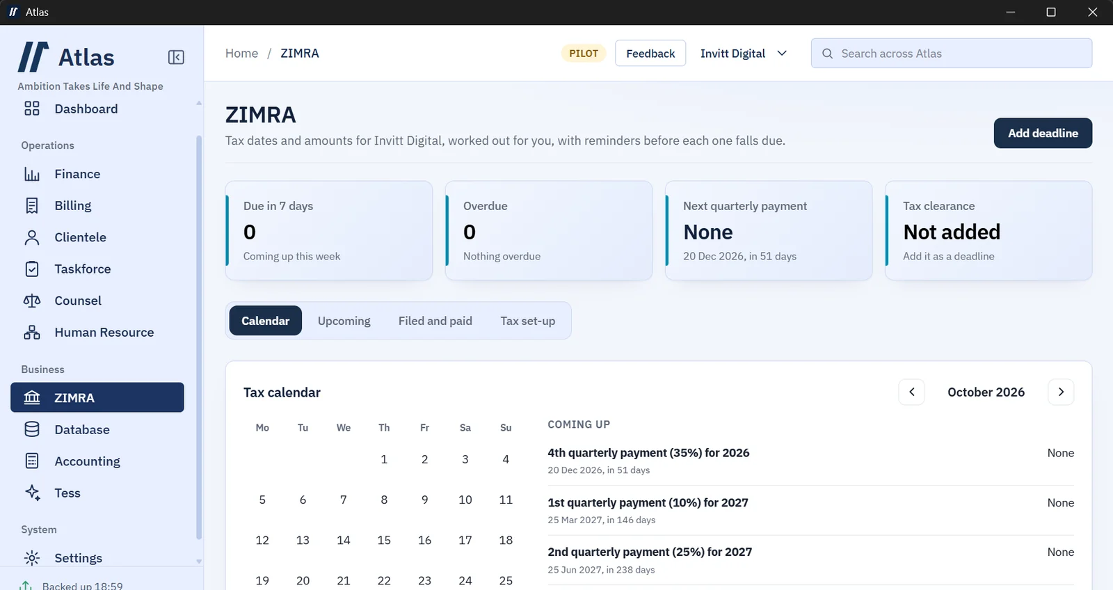Select the Clientele person icon
This screenshot has height=590, width=1113.
[x=32, y=237]
